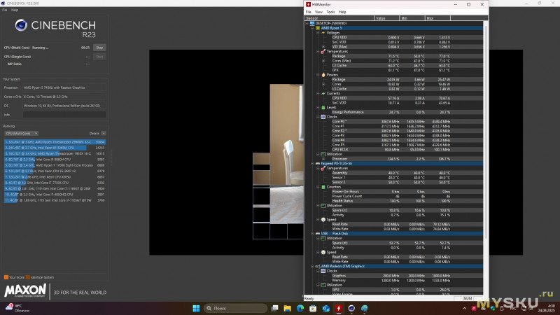Click Start next to CPU (Single Core)

click(99, 57)
